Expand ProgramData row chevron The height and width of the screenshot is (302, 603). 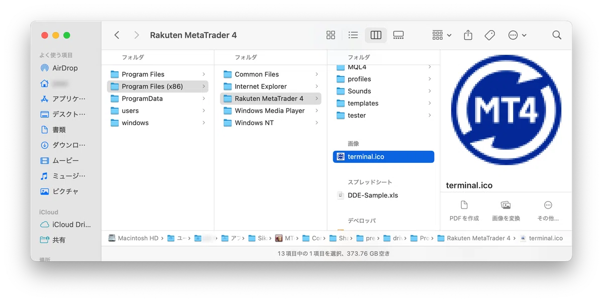click(x=204, y=98)
